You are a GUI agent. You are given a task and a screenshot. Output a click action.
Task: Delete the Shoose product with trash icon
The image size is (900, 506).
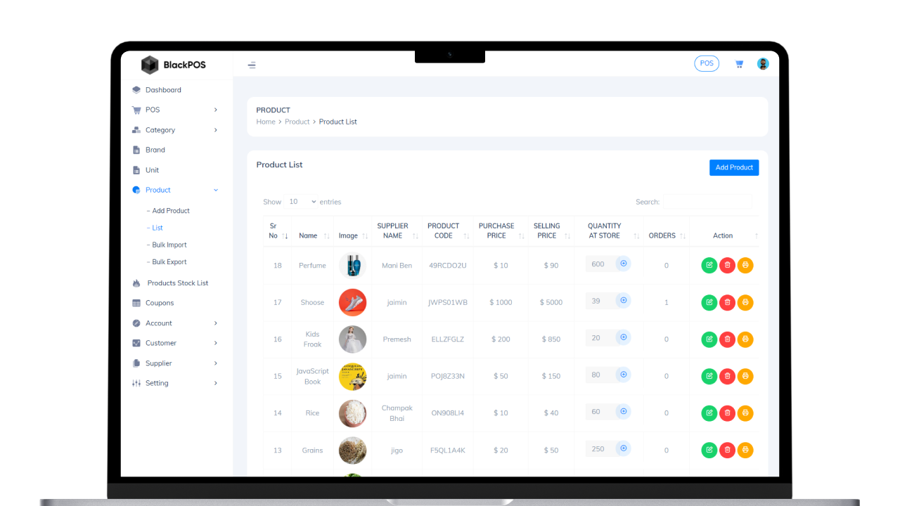[x=727, y=302]
